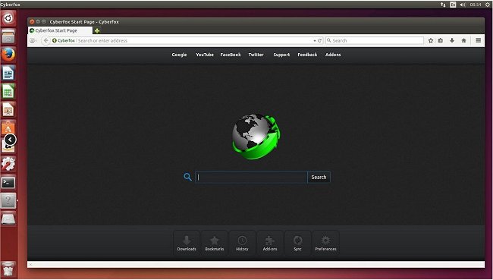This screenshot has width=493, height=280.
Task: Select the Cyberfox Start Page tab
Action: (x=61, y=30)
